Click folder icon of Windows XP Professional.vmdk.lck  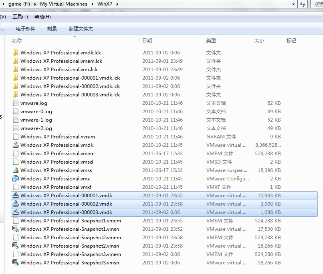coord(16,53)
